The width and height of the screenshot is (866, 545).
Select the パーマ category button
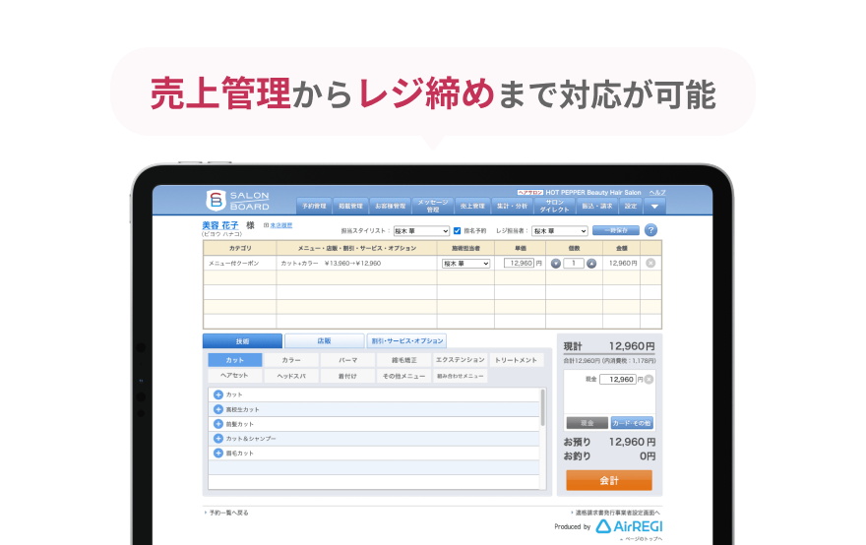click(348, 360)
